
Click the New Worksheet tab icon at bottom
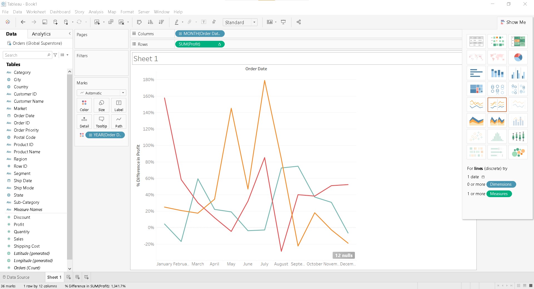click(69, 277)
